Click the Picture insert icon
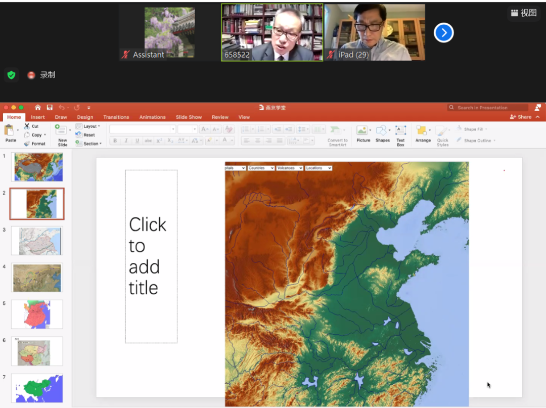Viewport: 546px width, 408px height. coord(362,131)
